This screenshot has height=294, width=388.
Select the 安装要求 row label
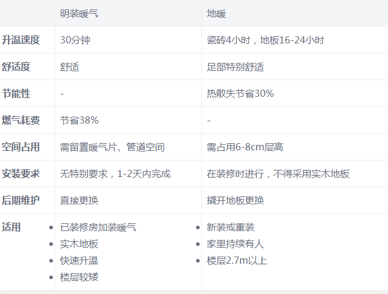[x=21, y=173]
